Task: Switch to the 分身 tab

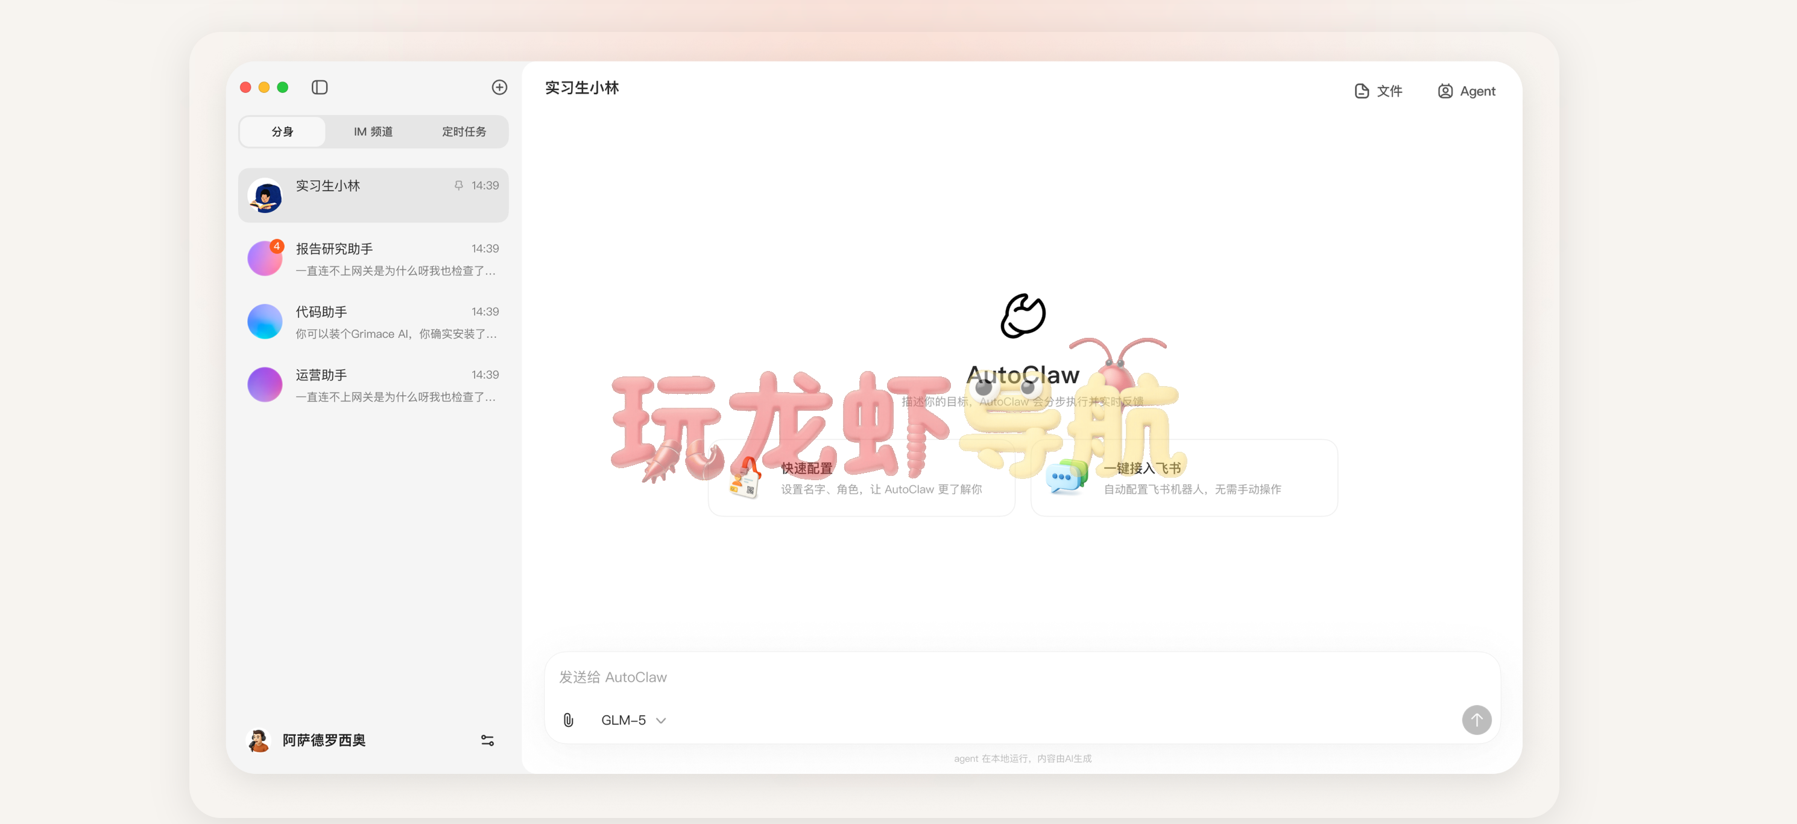Action: [283, 132]
